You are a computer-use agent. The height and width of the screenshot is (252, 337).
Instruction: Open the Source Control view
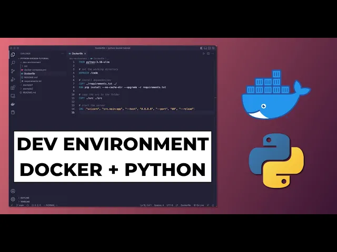(13, 71)
